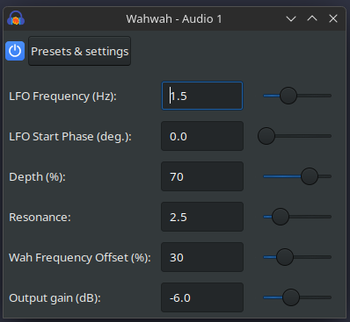This screenshot has height=322, width=350.
Task: Click the Output gain value field
Action: 202,297
